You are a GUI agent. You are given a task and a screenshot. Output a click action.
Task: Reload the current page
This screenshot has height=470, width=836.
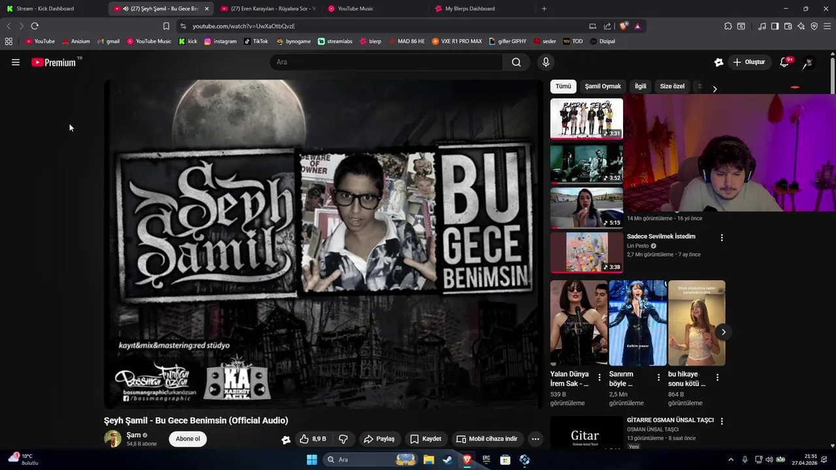point(35,26)
